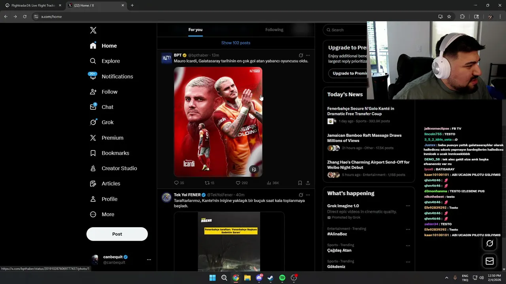Open more options on BPT post
506x284 pixels.
click(x=308, y=55)
